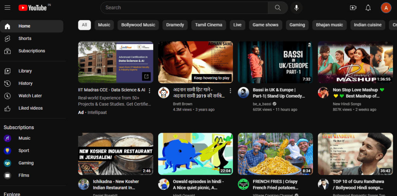Open Ichikadna Kosher Indian Restaurant title
Image resolution: width=397 pixels, height=196 pixels.
point(116,185)
